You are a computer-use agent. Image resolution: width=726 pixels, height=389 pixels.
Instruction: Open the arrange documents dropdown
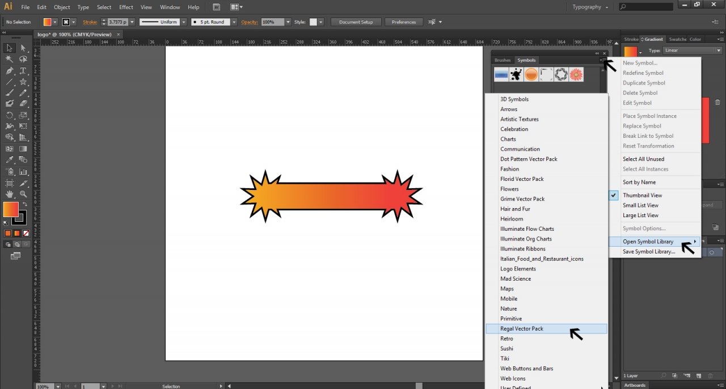click(x=237, y=7)
